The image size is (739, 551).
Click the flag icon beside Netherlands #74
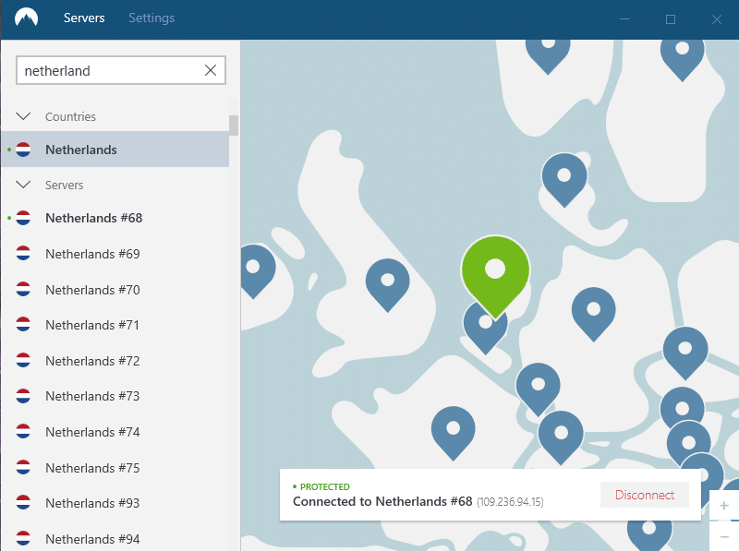[x=23, y=432]
